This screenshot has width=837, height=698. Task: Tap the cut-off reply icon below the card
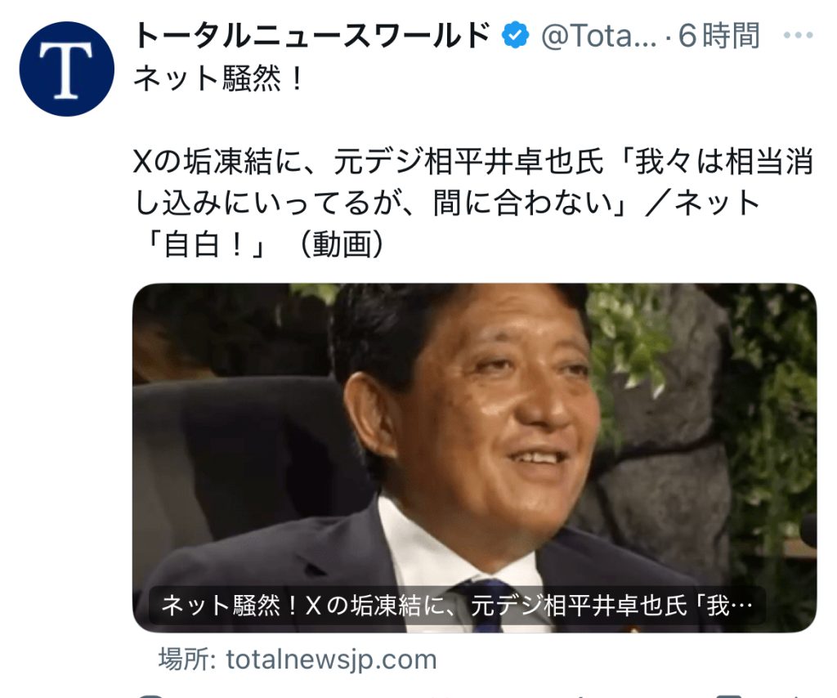click(150, 696)
